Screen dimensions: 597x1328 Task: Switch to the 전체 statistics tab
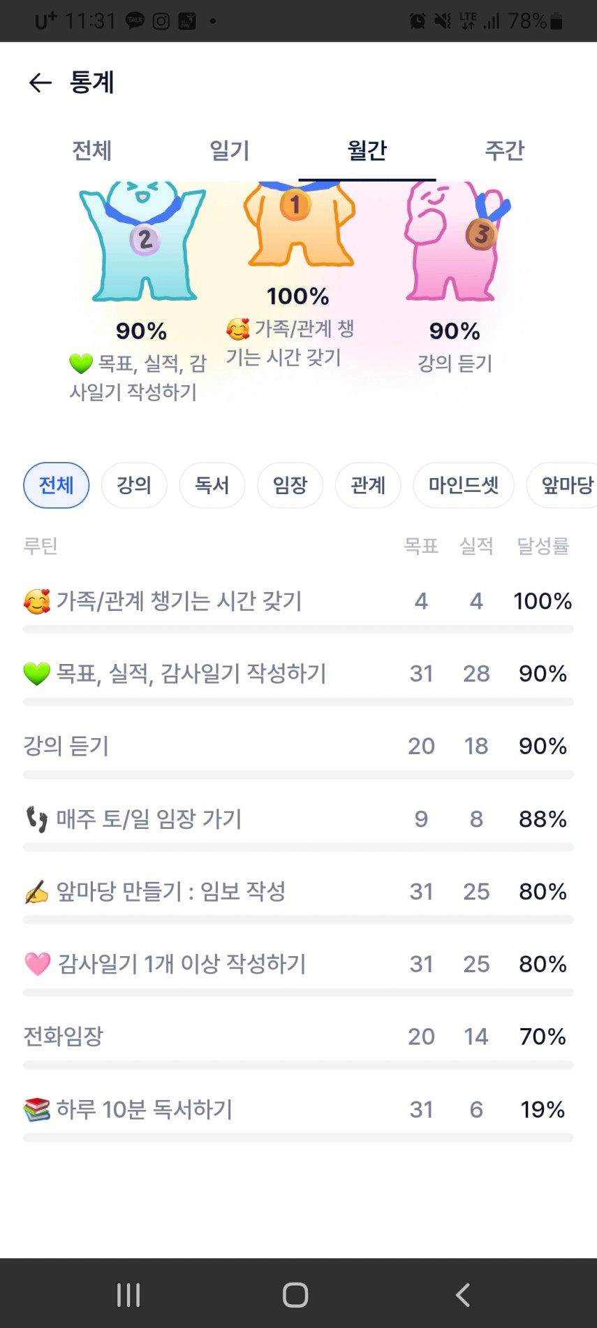click(92, 150)
